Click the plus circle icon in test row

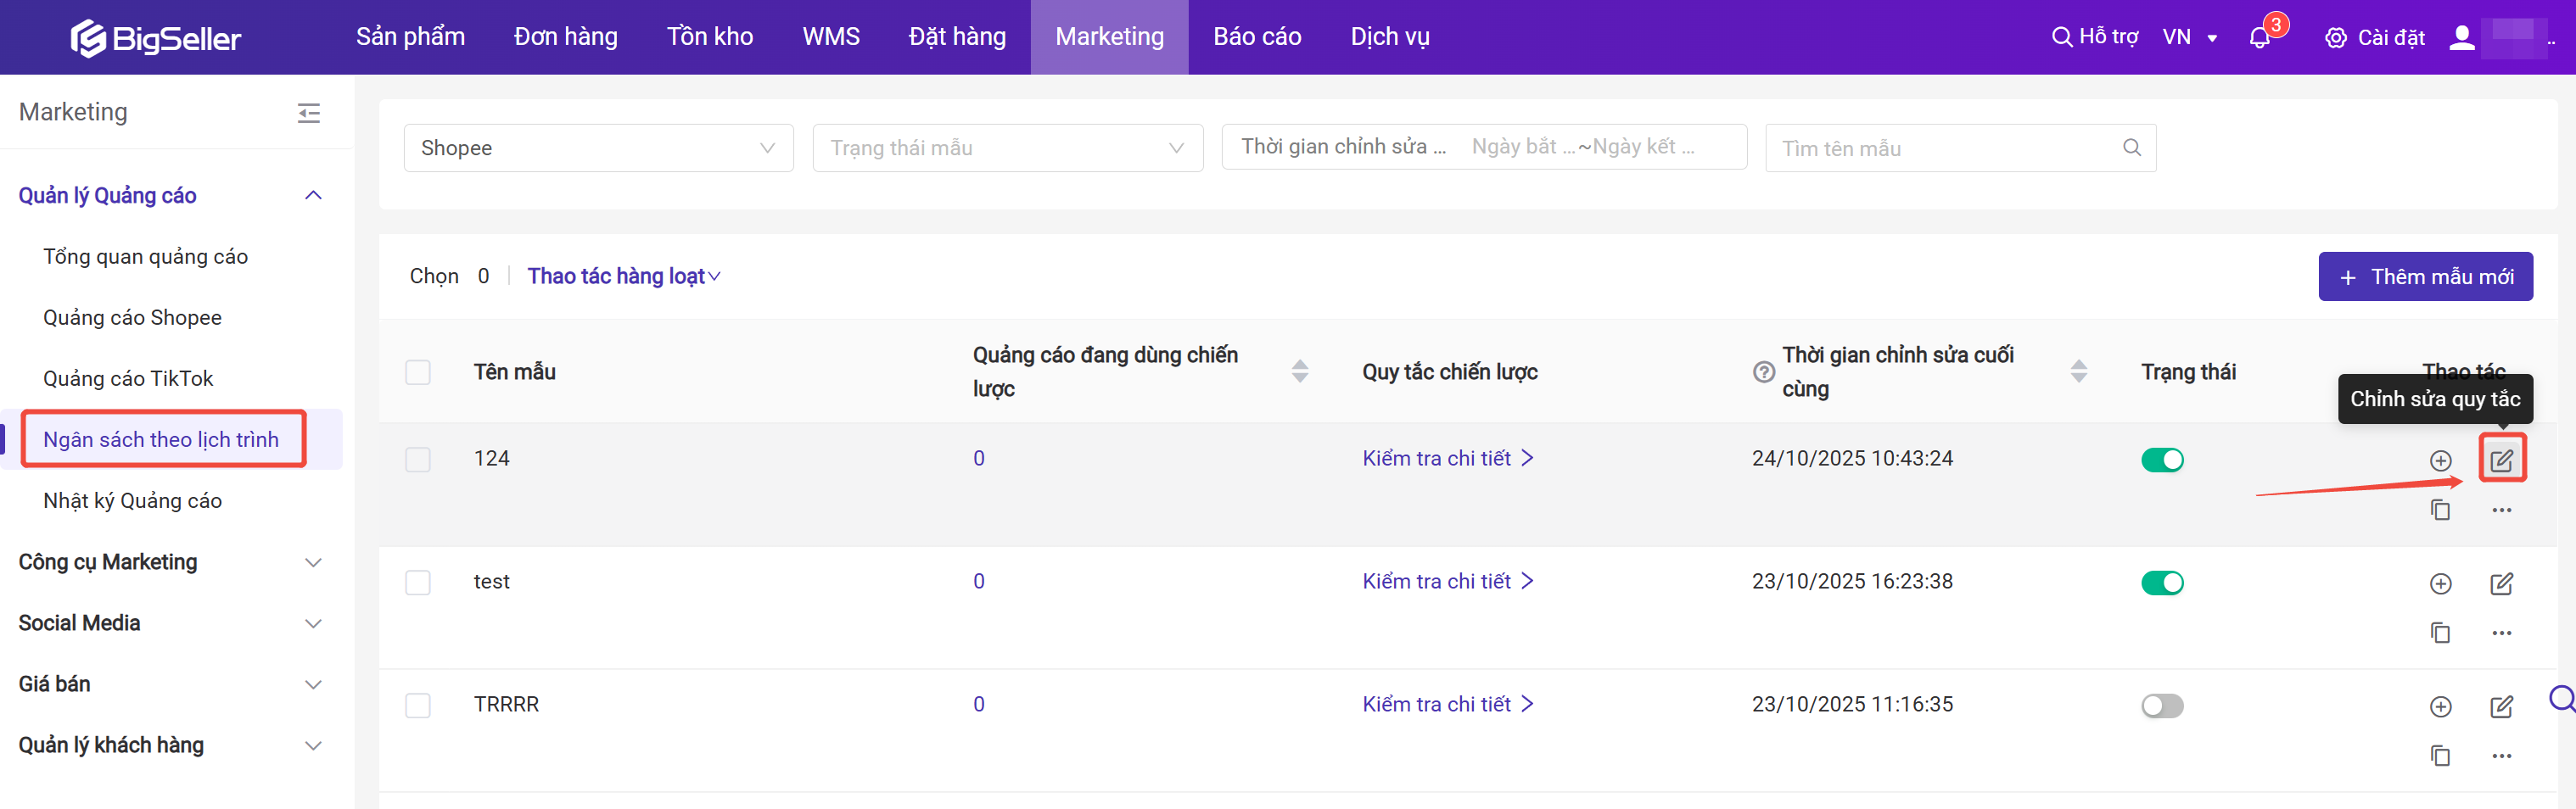[x=2440, y=584]
